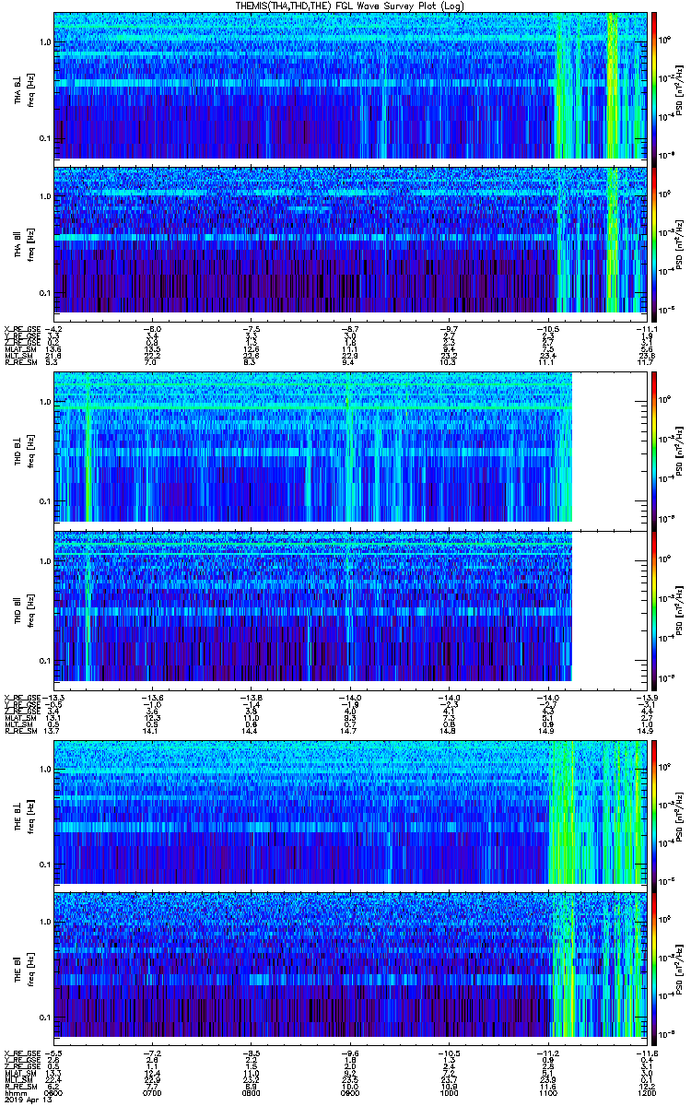The image size is (691, 1106).
Task: Click the -4.2 X_RE_GSE value under THA
Action: [53, 328]
